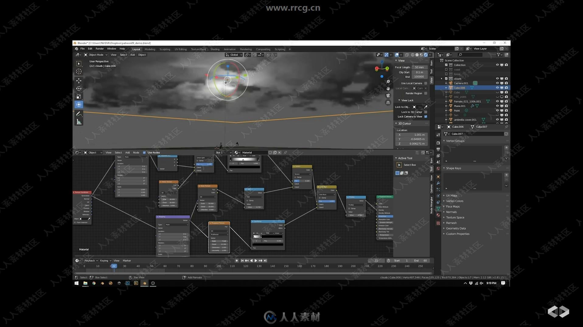
Task: Switch to the Sculpting workspace tab
Action: (x=165, y=49)
